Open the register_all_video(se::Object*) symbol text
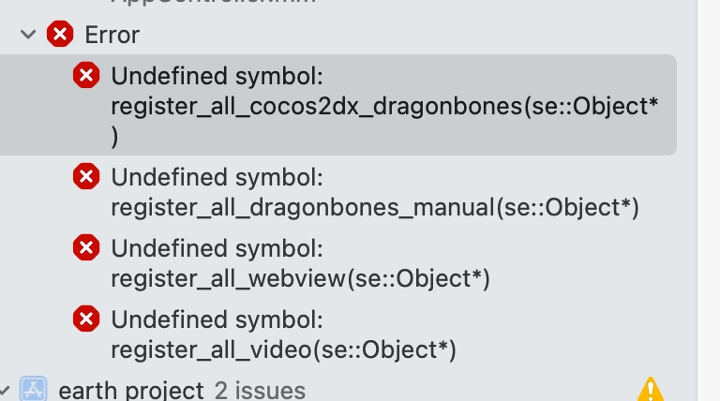 point(283,350)
